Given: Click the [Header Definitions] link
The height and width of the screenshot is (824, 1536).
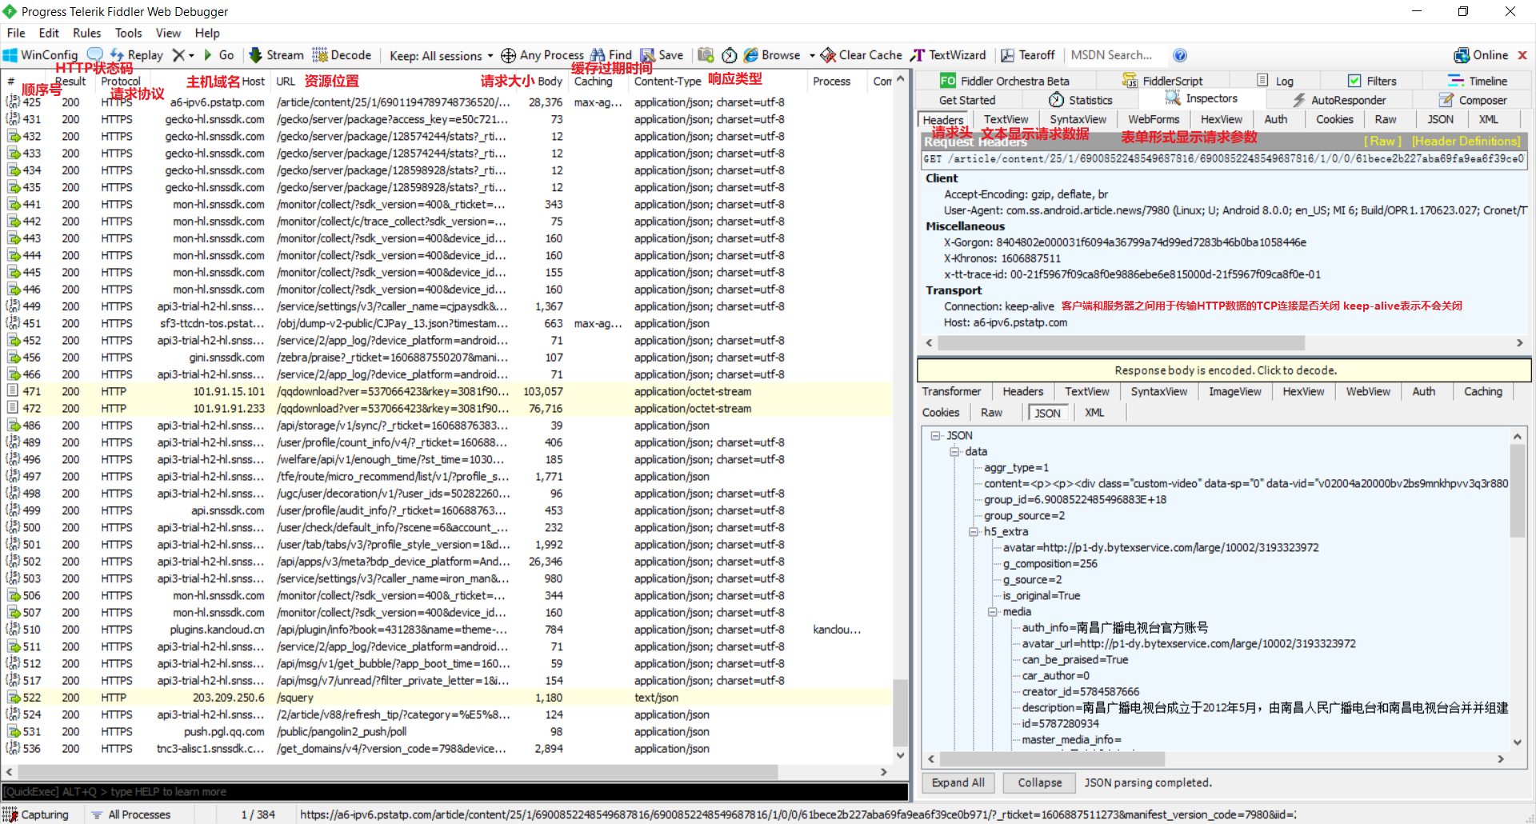Looking at the screenshot, I should 1466,141.
